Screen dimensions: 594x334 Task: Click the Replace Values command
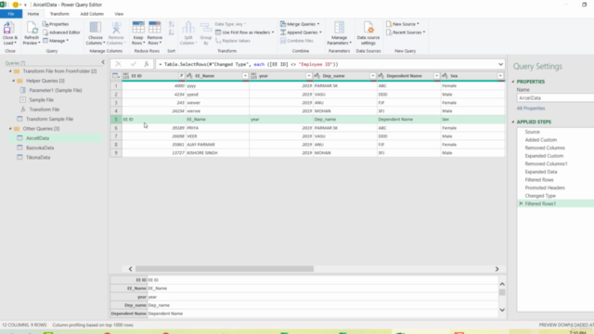click(233, 41)
